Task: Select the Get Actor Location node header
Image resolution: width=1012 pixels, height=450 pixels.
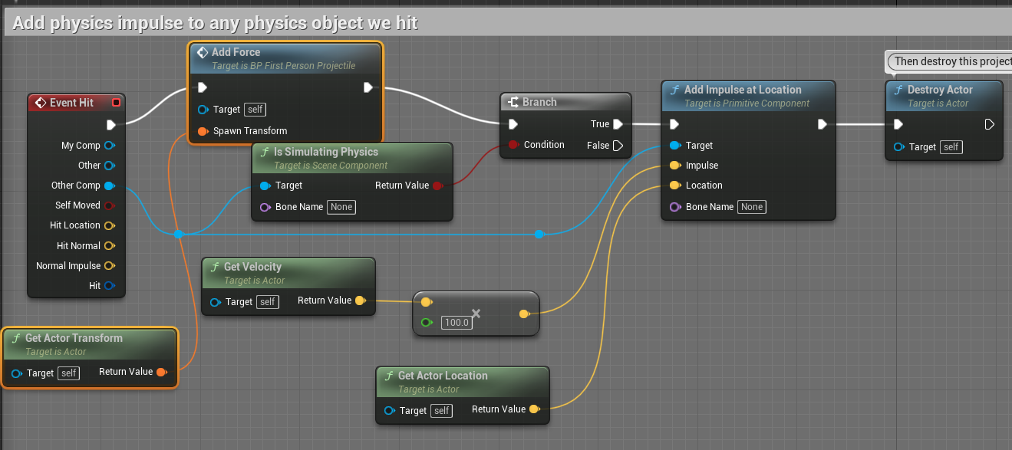Action: coord(442,376)
